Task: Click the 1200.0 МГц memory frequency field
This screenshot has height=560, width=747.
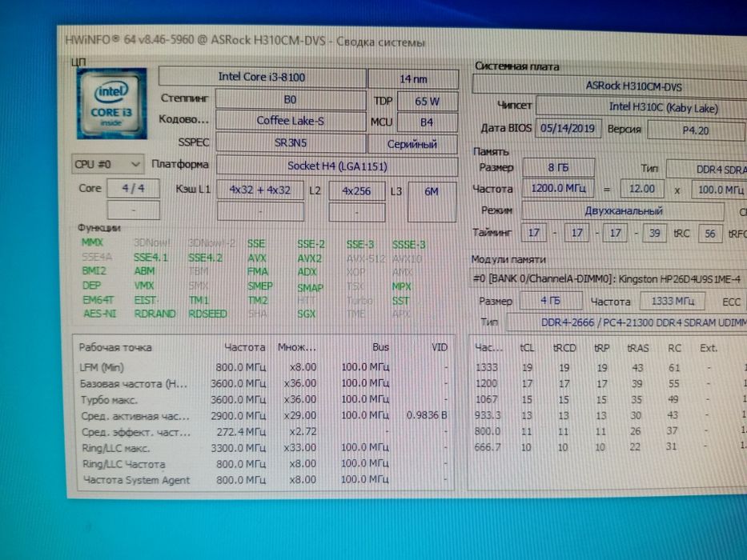Action: coord(558,188)
